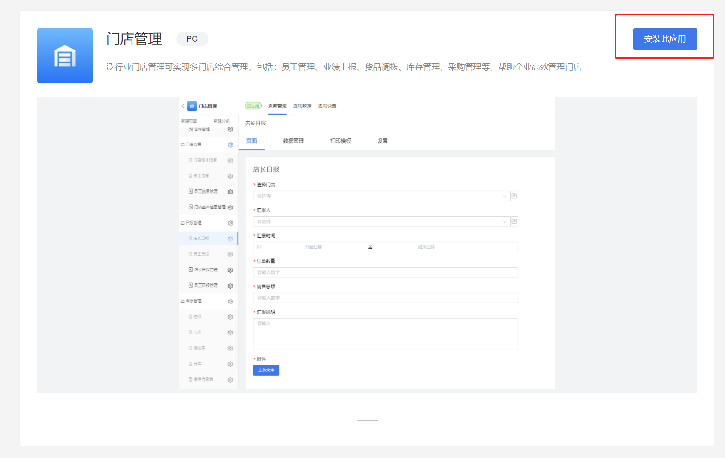Image resolution: width=725 pixels, height=458 pixels.
Task: Click the 汇报说明 text area
Action: tap(385, 334)
